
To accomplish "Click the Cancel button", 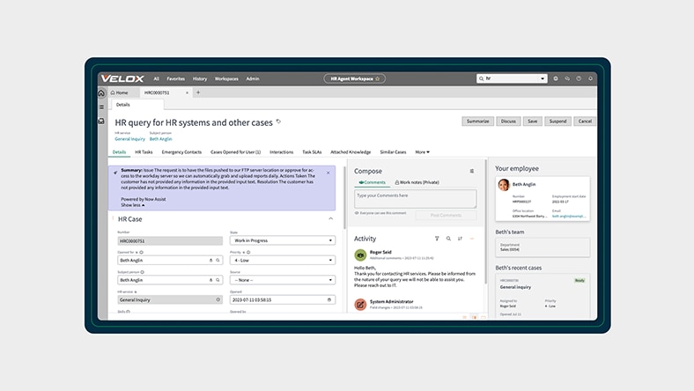I will tap(585, 122).
